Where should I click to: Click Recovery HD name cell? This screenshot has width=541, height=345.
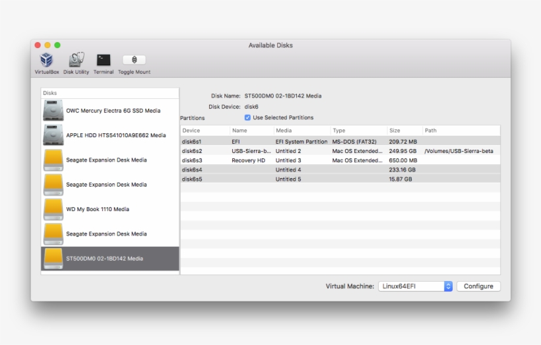(x=249, y=160)
